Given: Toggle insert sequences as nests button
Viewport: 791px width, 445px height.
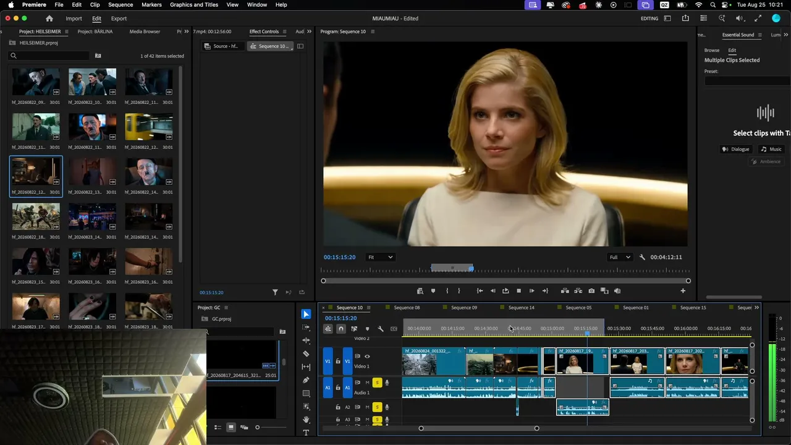Looking at the screenshot, I should point(328,329).
